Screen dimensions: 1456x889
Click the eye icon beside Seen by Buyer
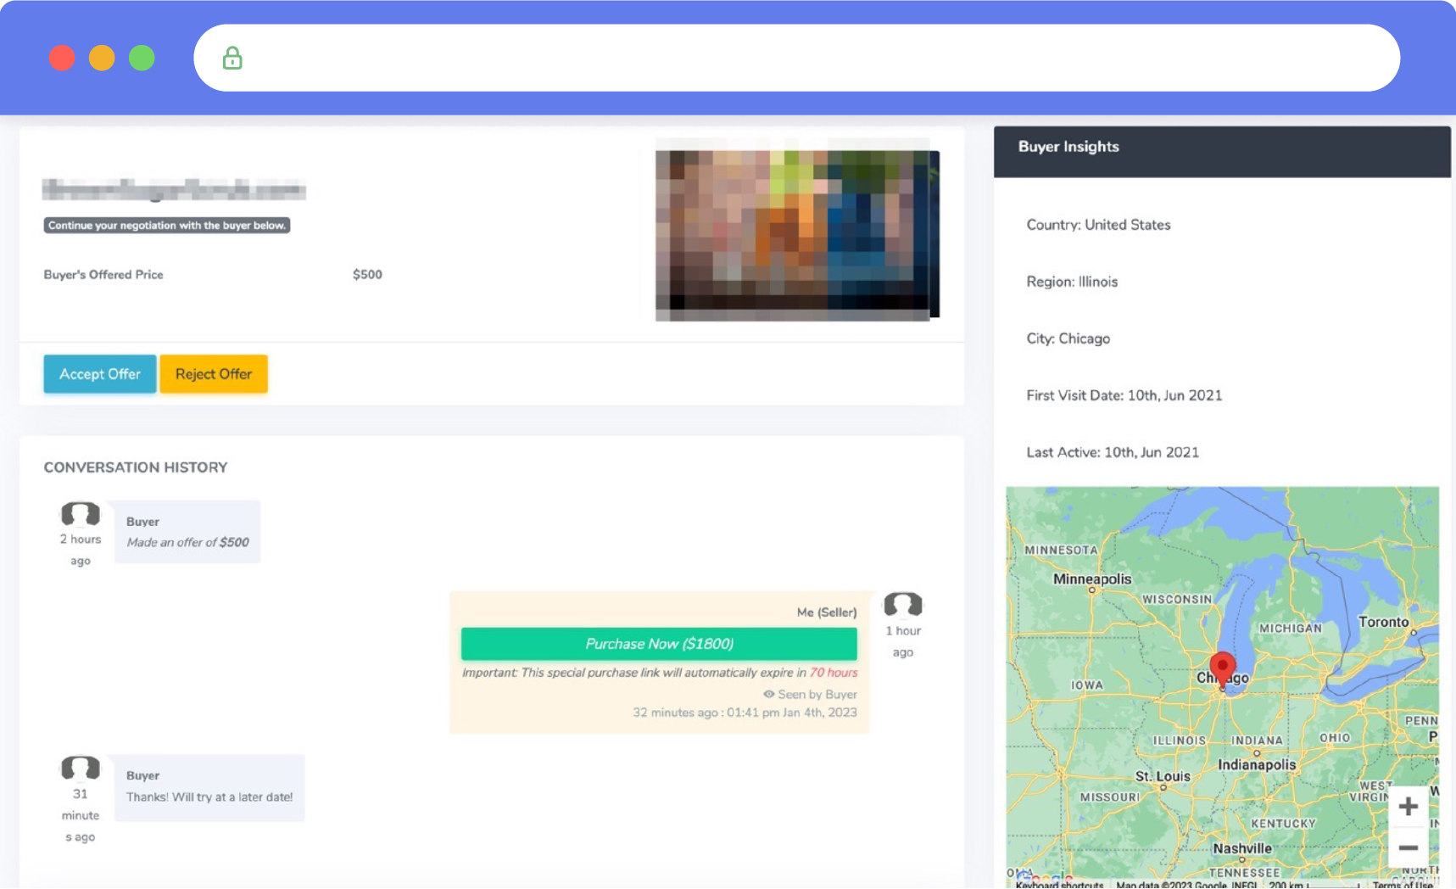[x=768, y=694]
